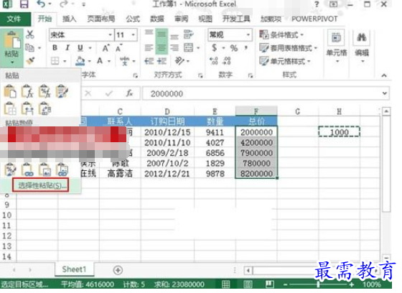
Task: Click Insert Function fx in formula bar
Action: coord(129,93)
